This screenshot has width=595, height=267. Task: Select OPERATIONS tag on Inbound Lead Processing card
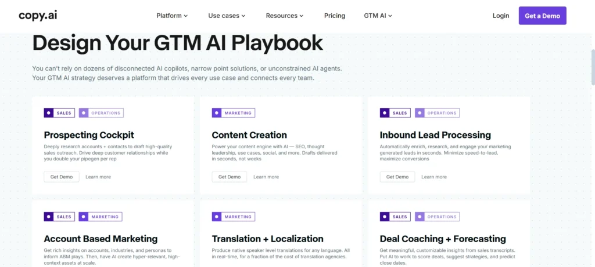pyautogui.click(x=437, y=113)
